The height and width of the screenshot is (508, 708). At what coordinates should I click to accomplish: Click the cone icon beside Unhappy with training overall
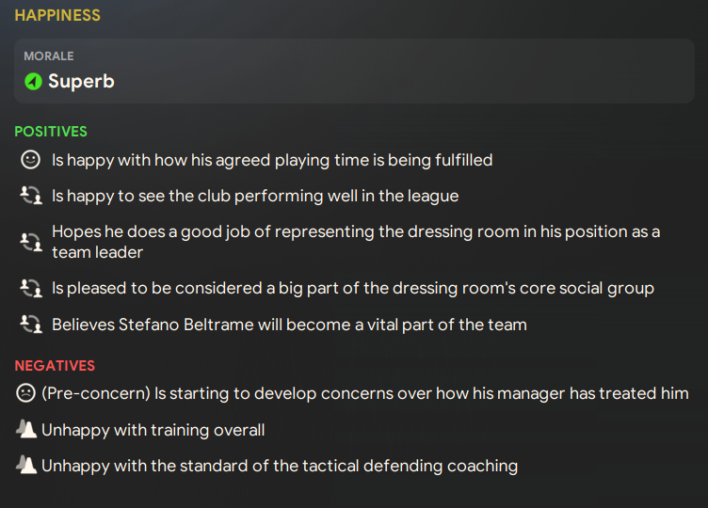pyautogui.click(x=25, y=430)
